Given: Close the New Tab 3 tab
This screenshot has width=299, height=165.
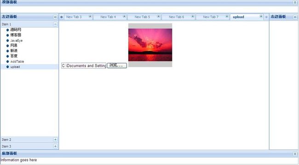Looking at the screenshot, I should [90, 16].
